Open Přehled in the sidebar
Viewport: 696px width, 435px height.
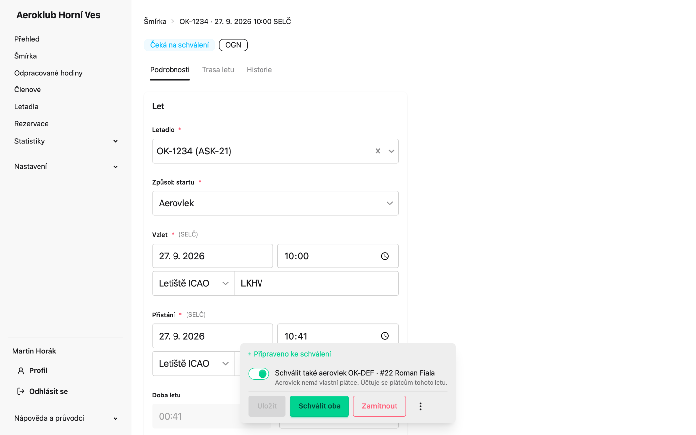point(27,39)
